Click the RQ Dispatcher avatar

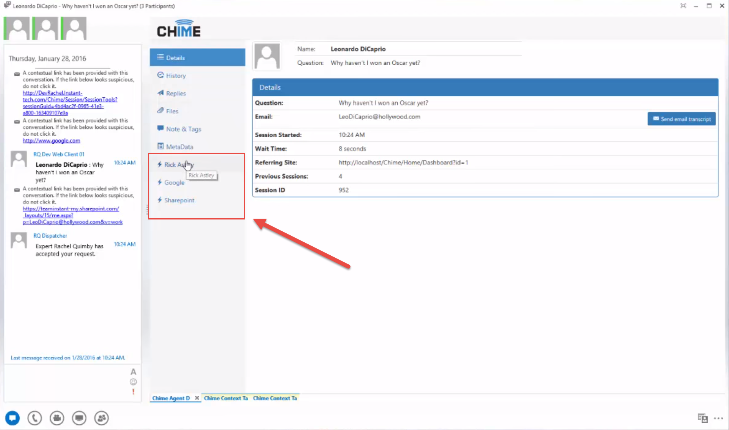pyautogui.click(x=19, y=240)
